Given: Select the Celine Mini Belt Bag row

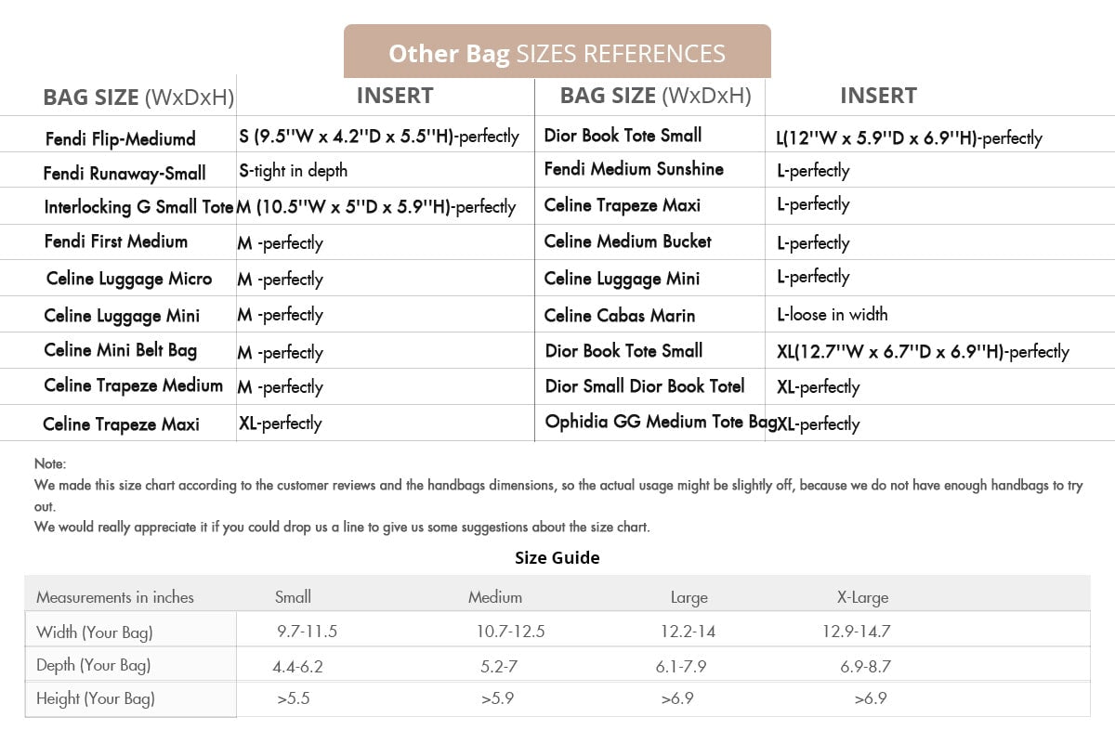Looking at the screenshot, I should (121, 350).
